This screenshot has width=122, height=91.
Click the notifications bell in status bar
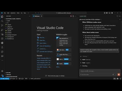[120, 79]
